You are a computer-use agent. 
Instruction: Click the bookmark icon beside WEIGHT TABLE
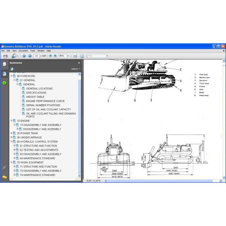[x=24, y=97]
